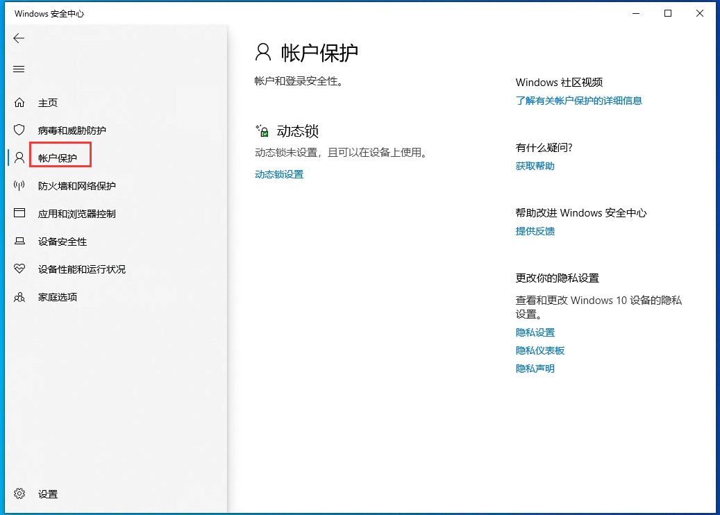This screenshot has width=720, height=515.
Task: Click the 获取帮助 link
Action: coord(535,166)
